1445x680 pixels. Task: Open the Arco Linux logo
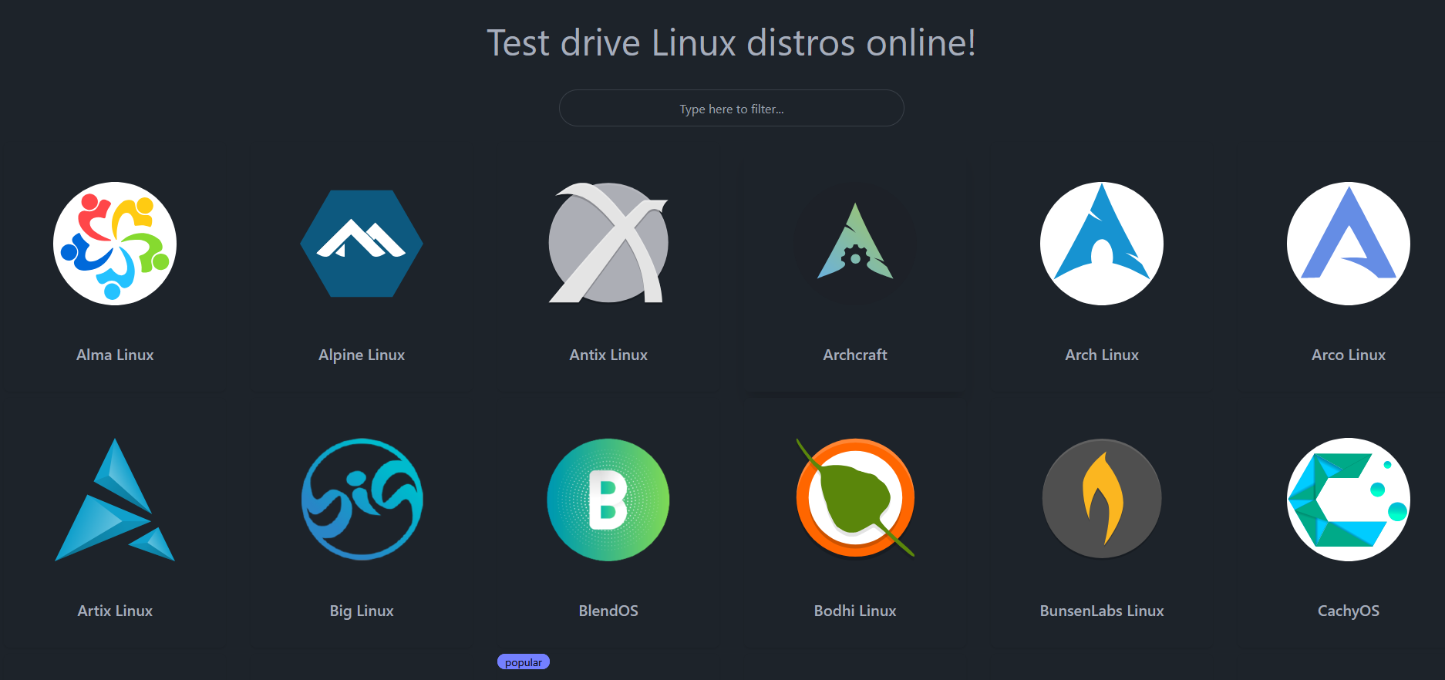[1349, 244]
